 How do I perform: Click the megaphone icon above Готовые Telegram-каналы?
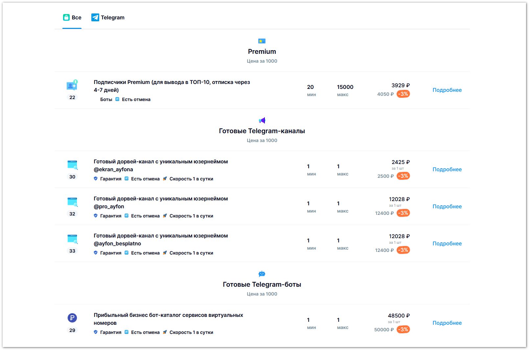click(x=262, y=120)
